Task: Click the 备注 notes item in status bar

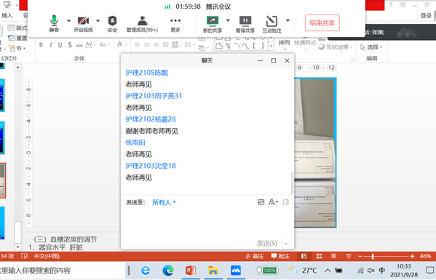Action: 255,256
